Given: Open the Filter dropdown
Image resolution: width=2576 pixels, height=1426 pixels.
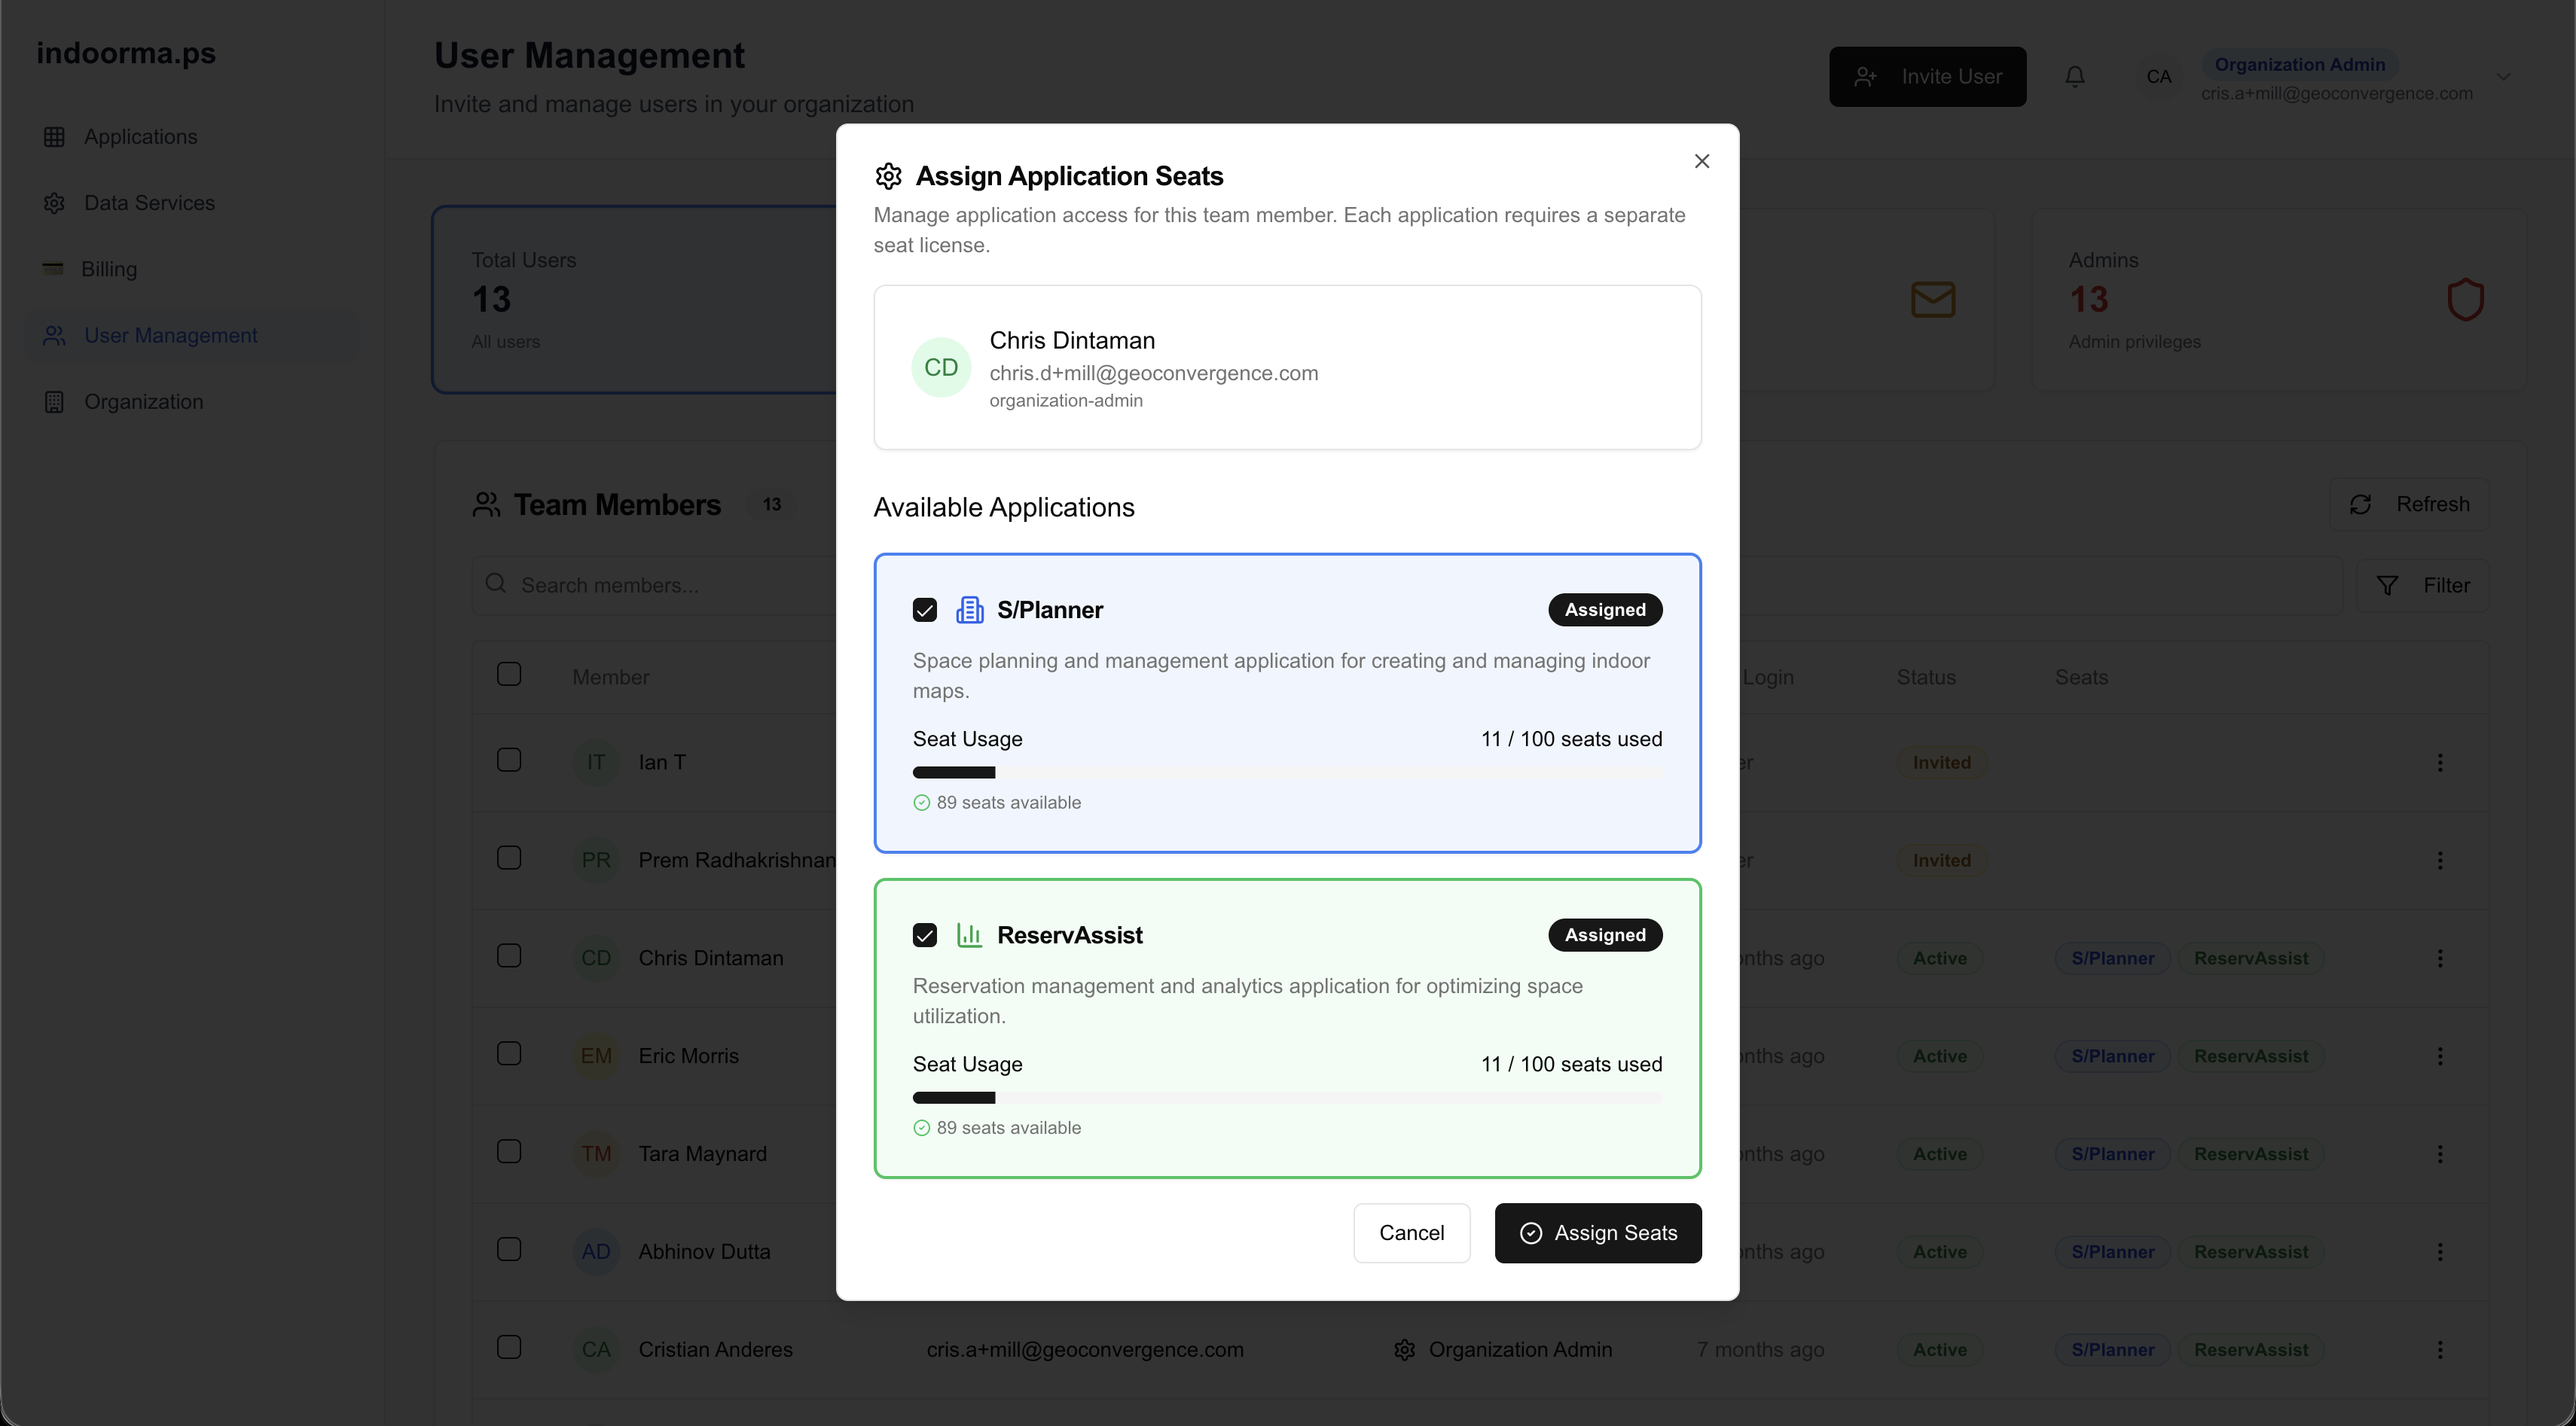Looking at the screenshot, I should coord(2422,586).
